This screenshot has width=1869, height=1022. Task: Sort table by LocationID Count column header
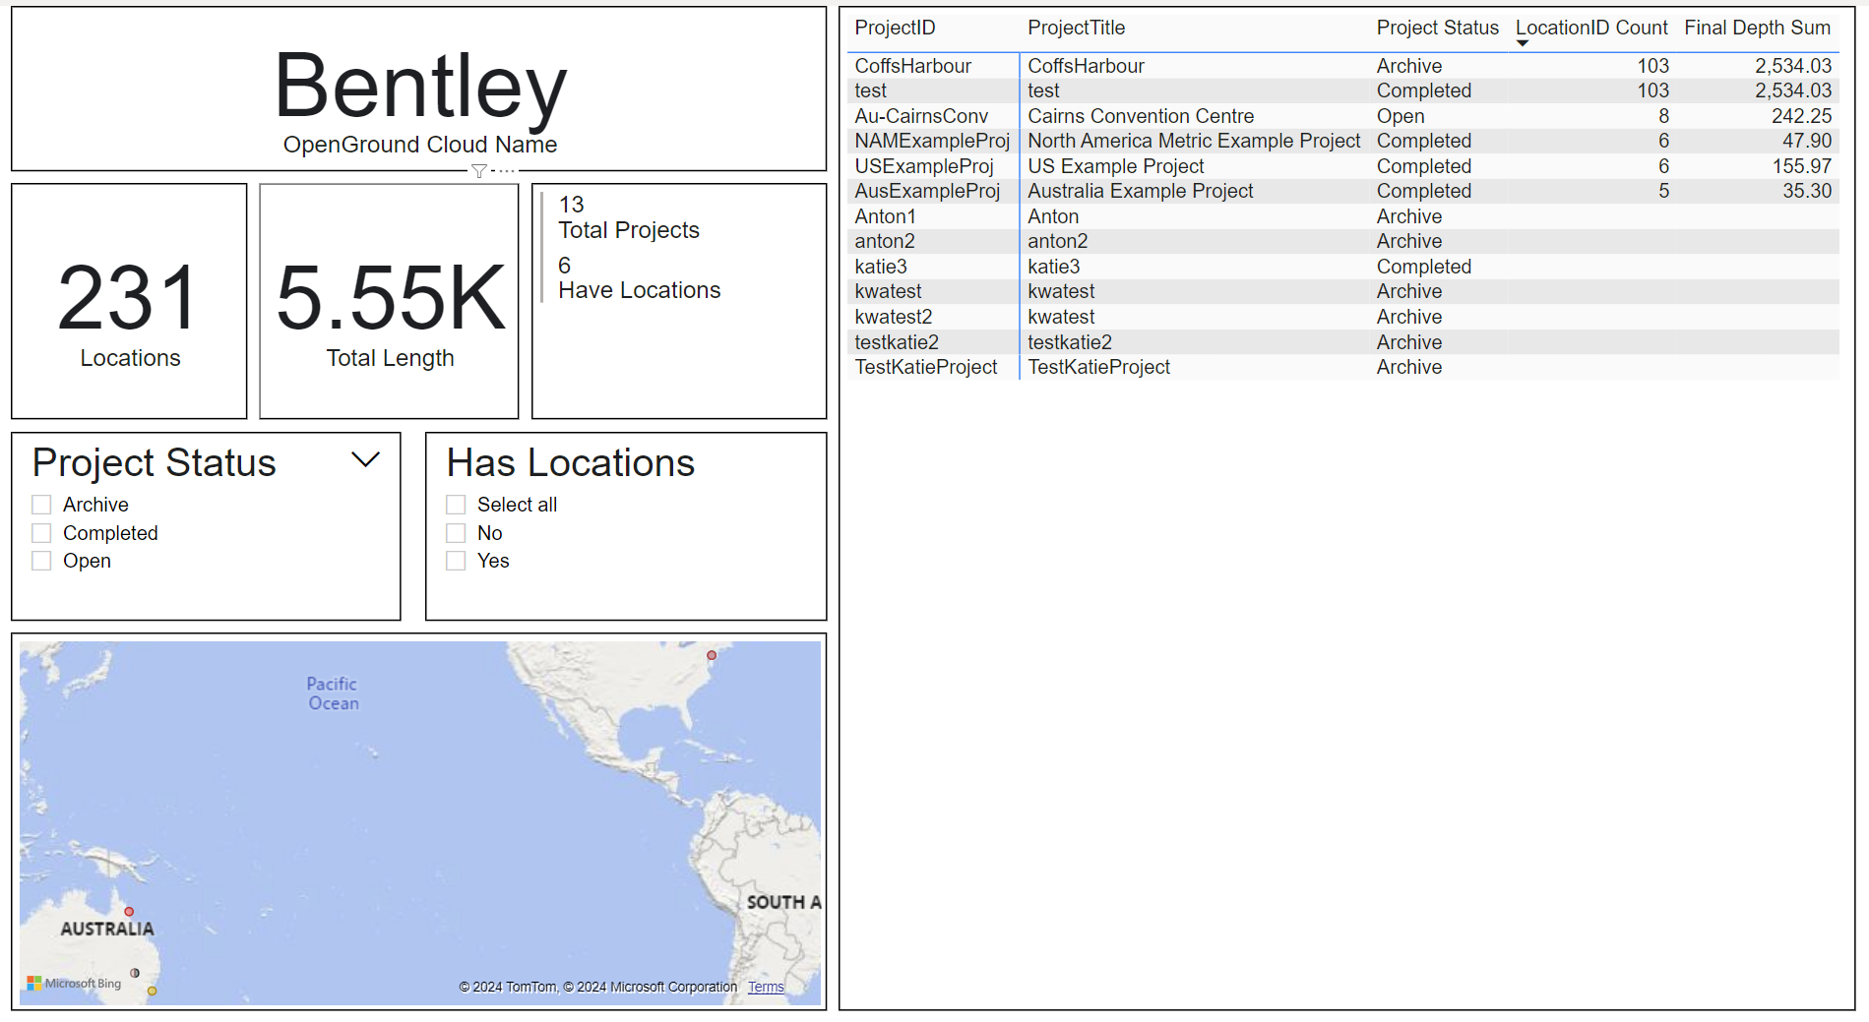coord(1591,28)
